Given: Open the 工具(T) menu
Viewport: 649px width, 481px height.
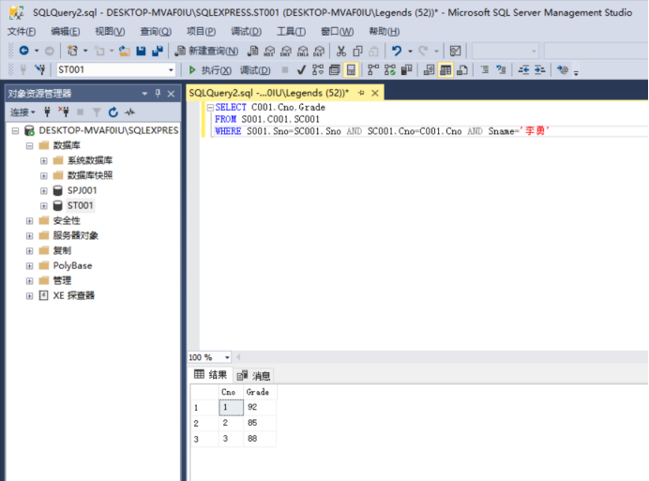Looking at the screenshot, I should click(x=291, y=32).
